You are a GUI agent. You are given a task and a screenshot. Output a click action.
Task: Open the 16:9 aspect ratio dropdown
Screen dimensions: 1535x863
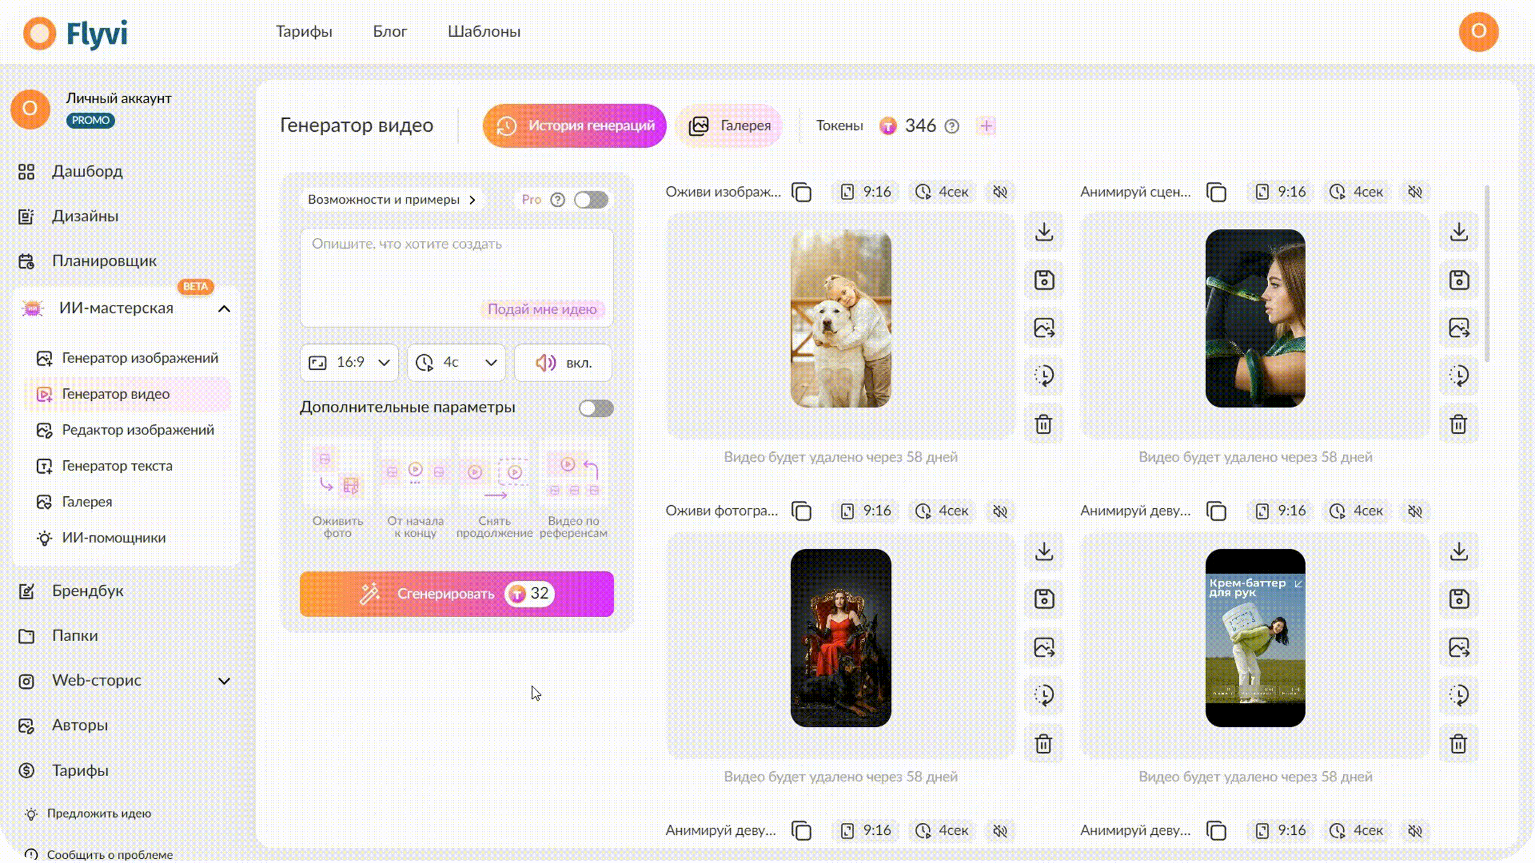349,363
